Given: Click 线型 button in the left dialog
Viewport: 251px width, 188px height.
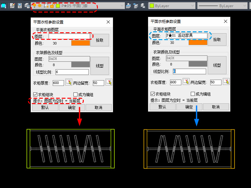Looking at the screenshot, I should 100,66.
